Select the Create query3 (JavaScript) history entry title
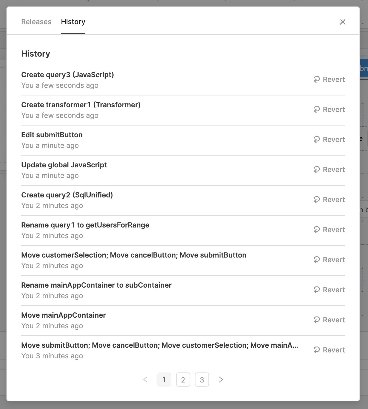The image size is (368, 409). (67, 75)
